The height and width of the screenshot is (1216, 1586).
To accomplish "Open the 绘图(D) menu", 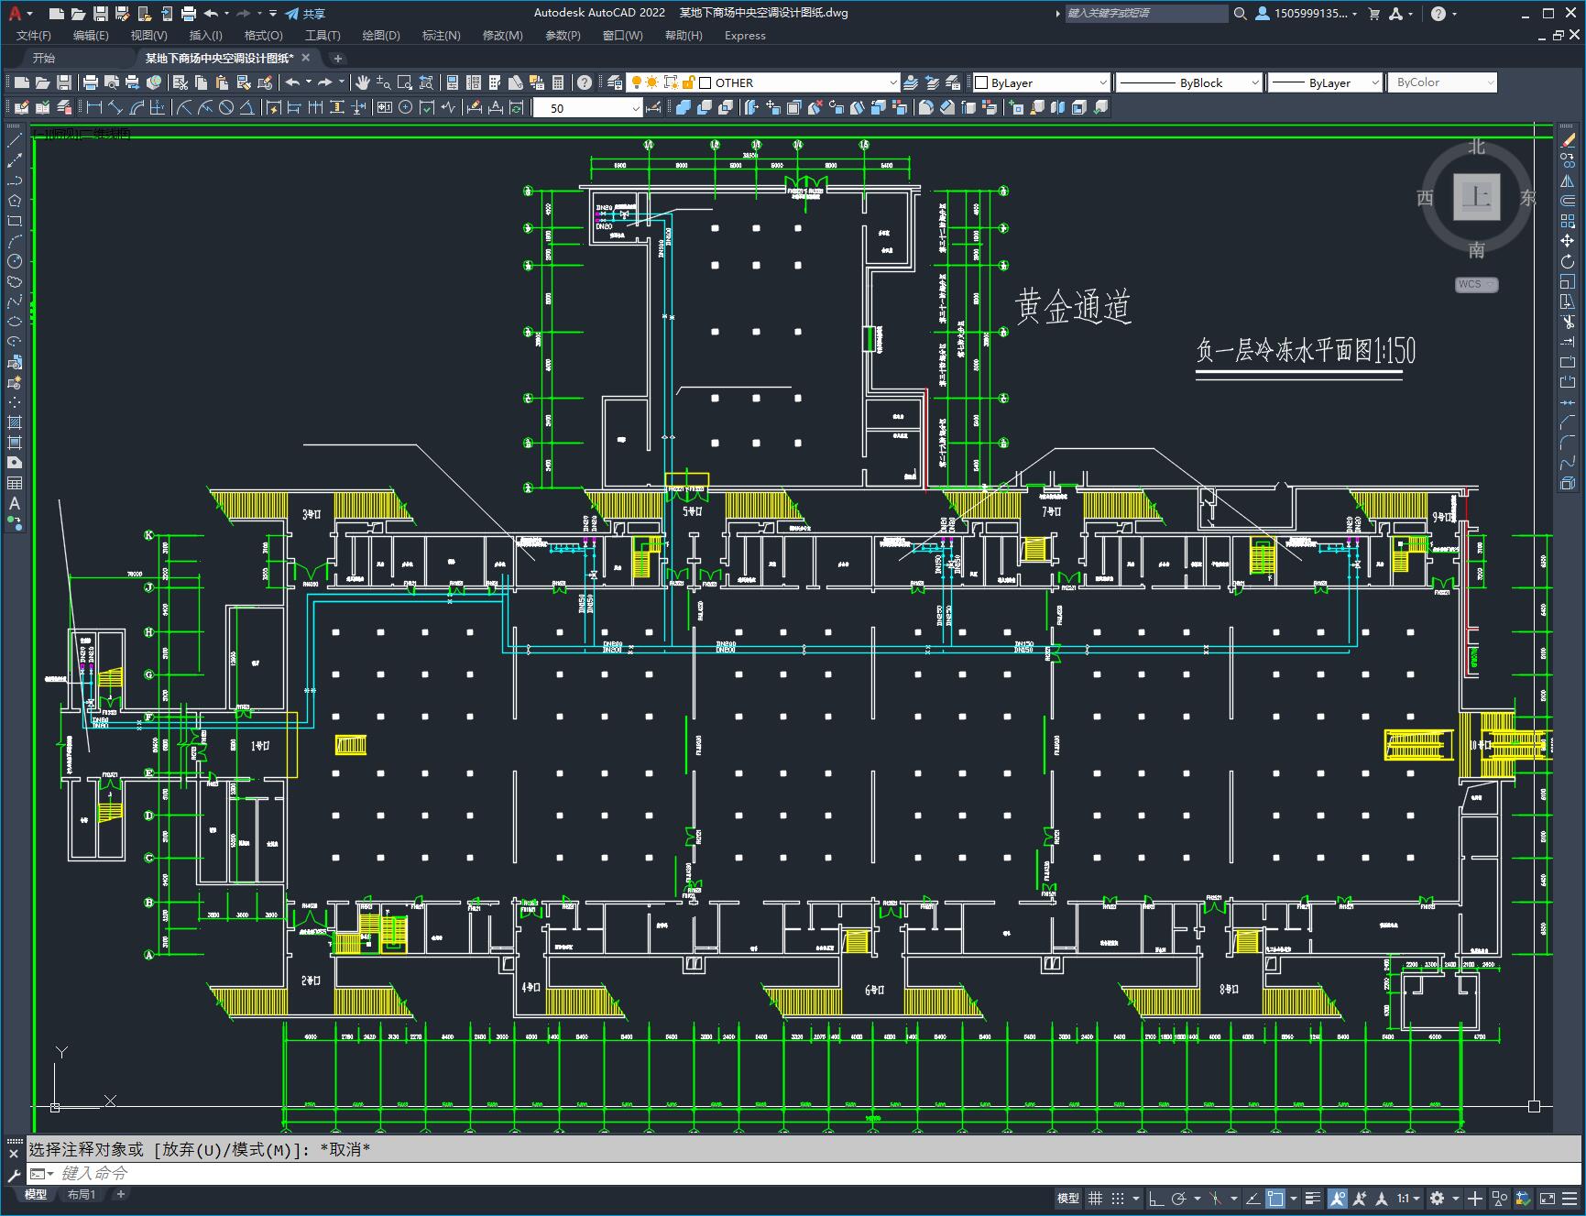I will tap(381, 36).
